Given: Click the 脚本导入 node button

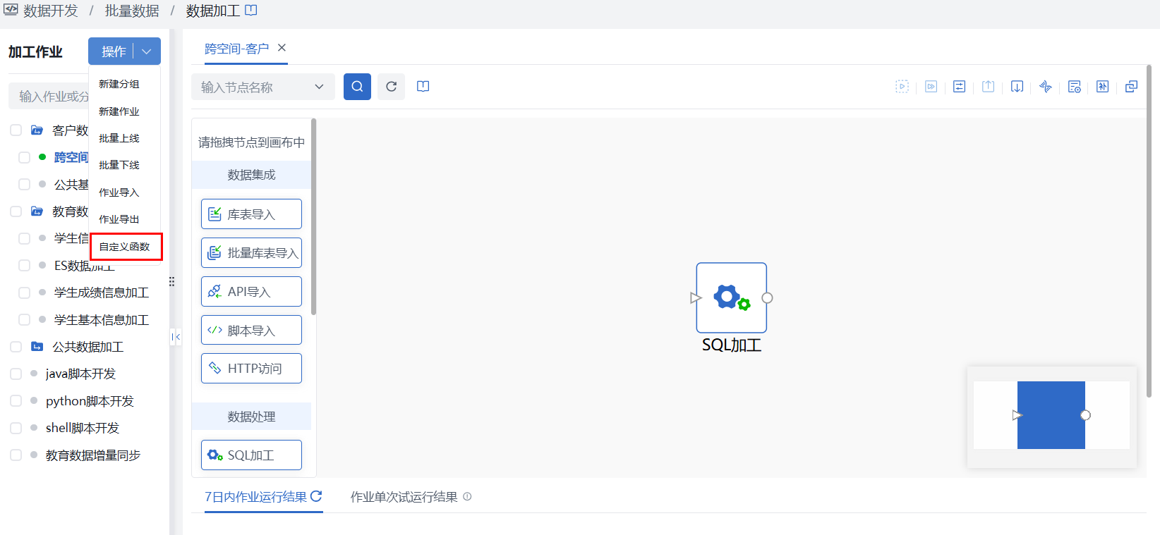Looking at the screenshot, I should (251, 330).
